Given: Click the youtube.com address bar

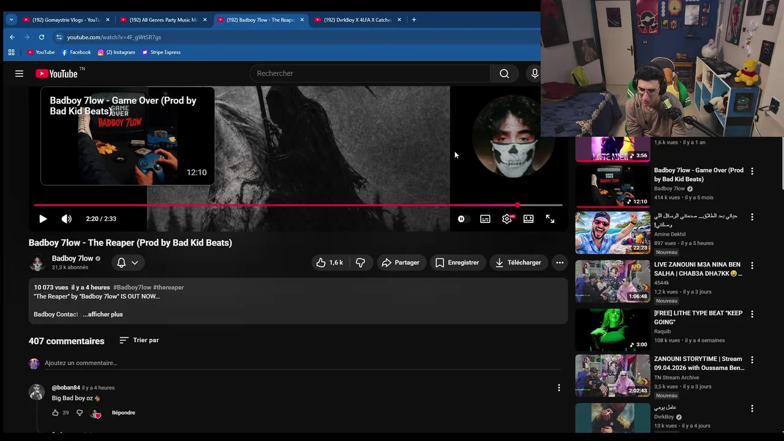Looking at the screenshot, I should click(x=294, y=37).
